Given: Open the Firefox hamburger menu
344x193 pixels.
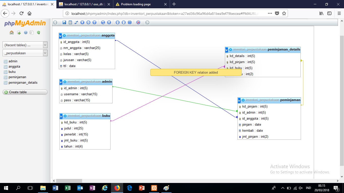Looking at the screenshot, I should (339, 13).
